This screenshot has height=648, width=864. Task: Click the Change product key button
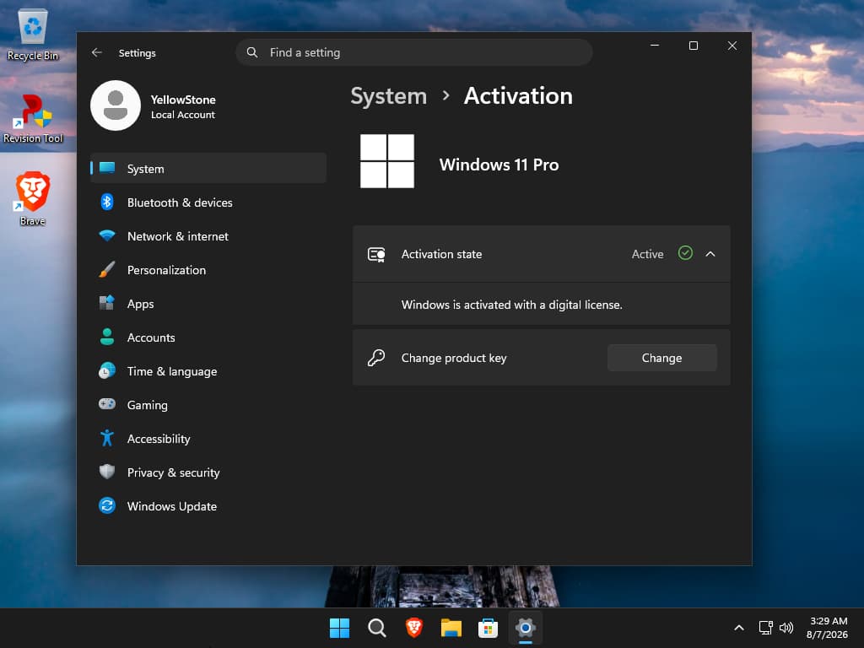(661, 358)
